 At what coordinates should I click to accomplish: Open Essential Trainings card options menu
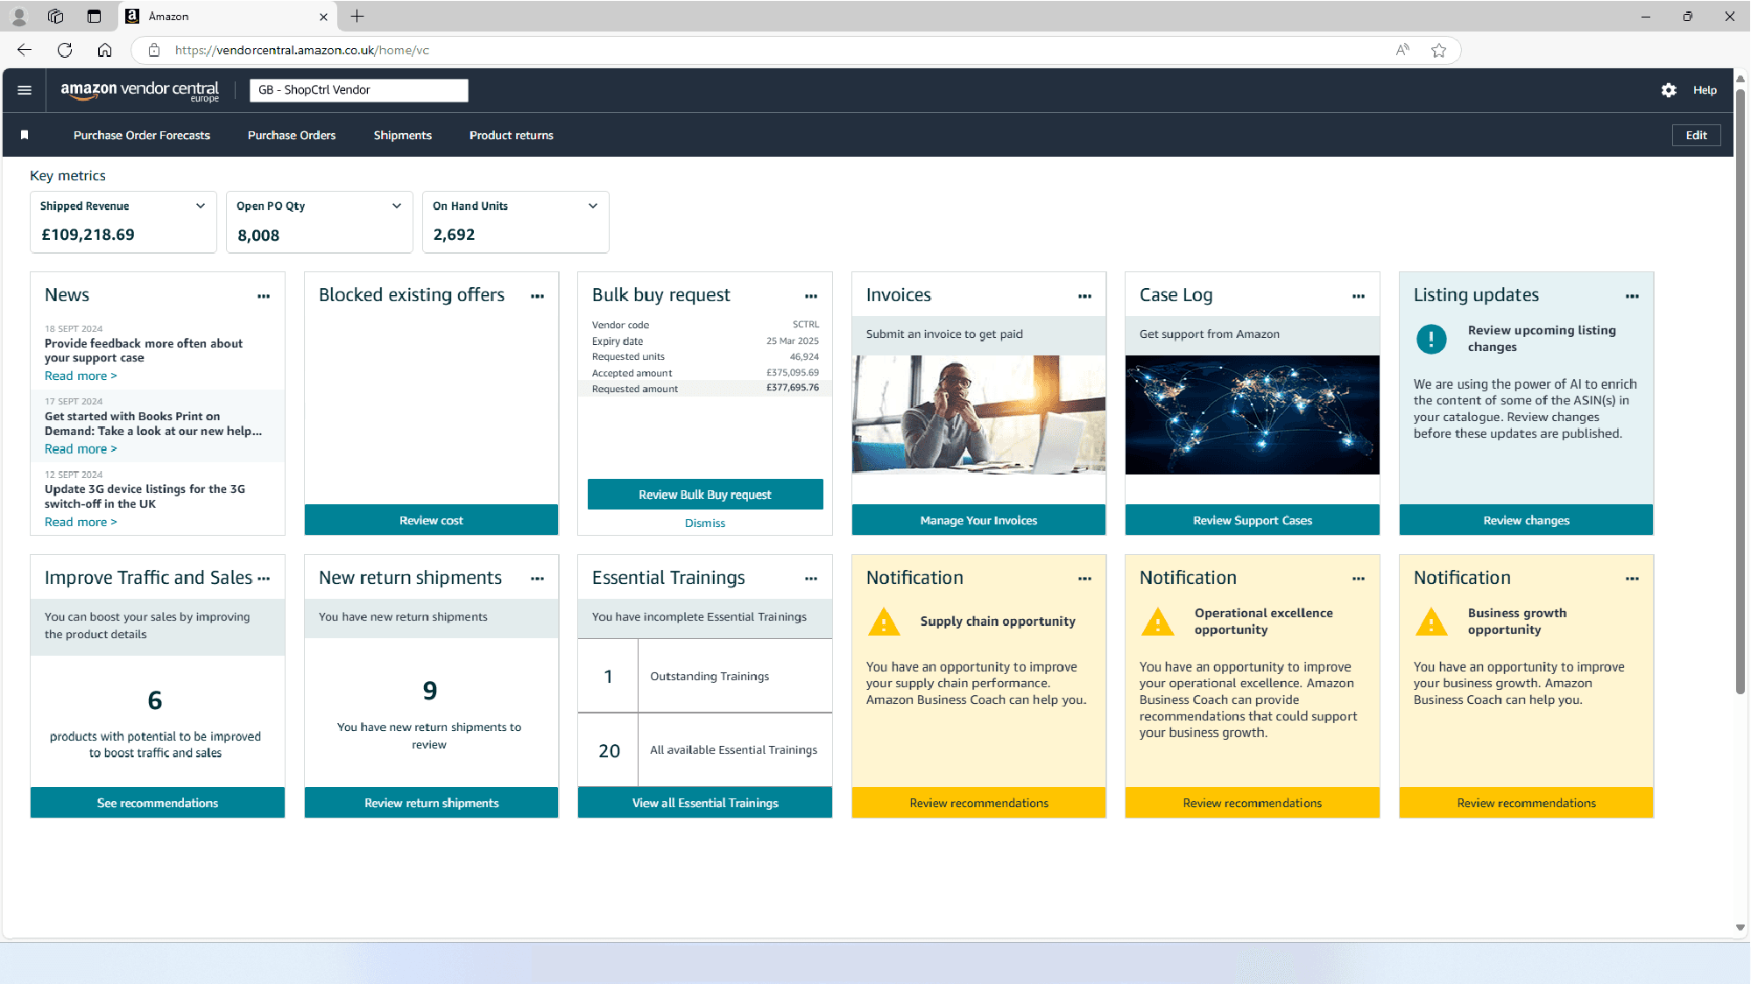click(811, 579)
